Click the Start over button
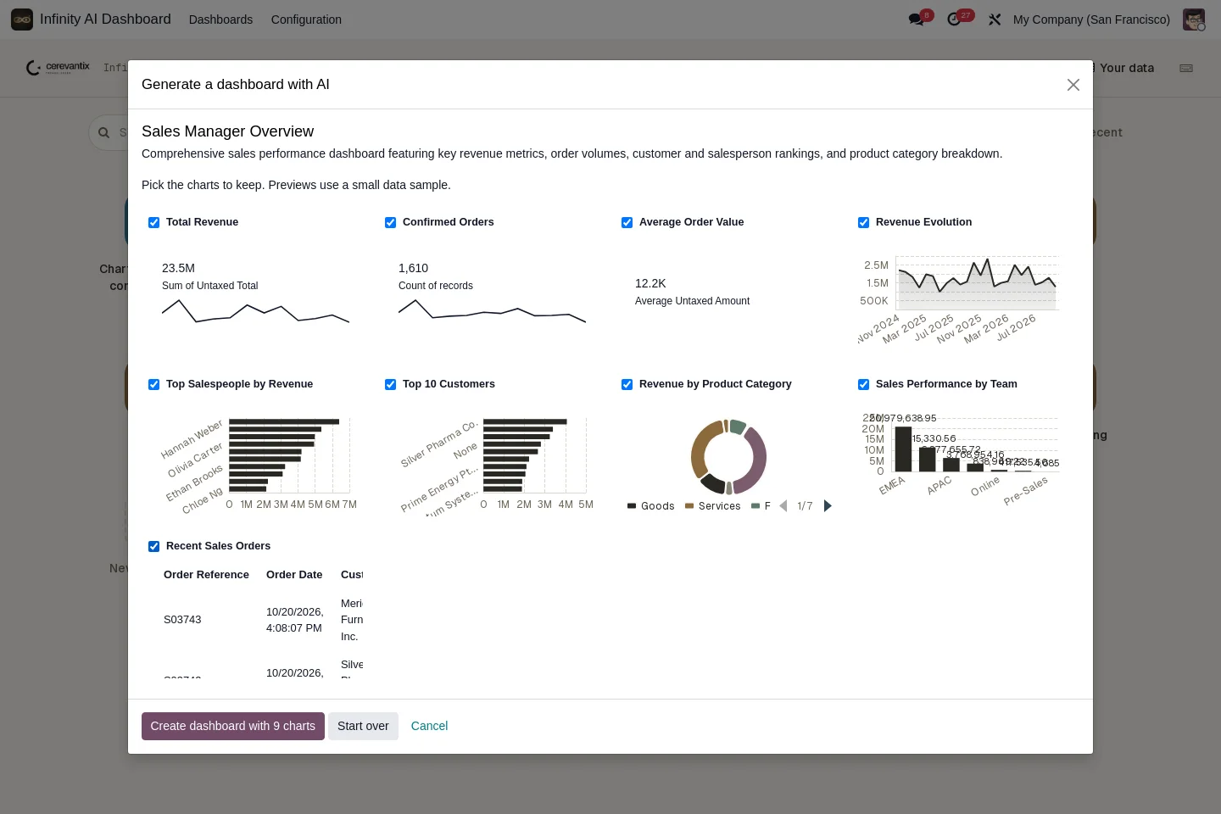Image resolution: width=1221 pixels, height=814 pixels. coord(363,726)
